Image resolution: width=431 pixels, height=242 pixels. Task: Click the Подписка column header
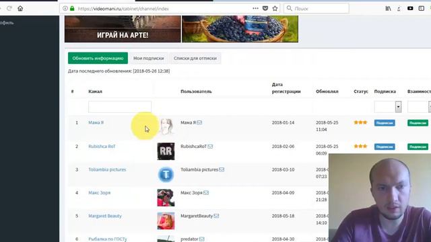[385, 91]
